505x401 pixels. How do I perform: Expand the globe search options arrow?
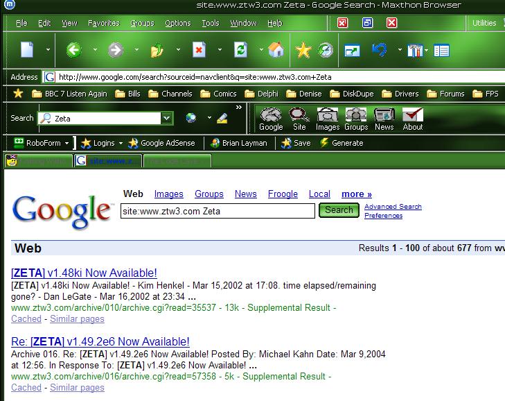pyautogui.click(x=209, y=117)
